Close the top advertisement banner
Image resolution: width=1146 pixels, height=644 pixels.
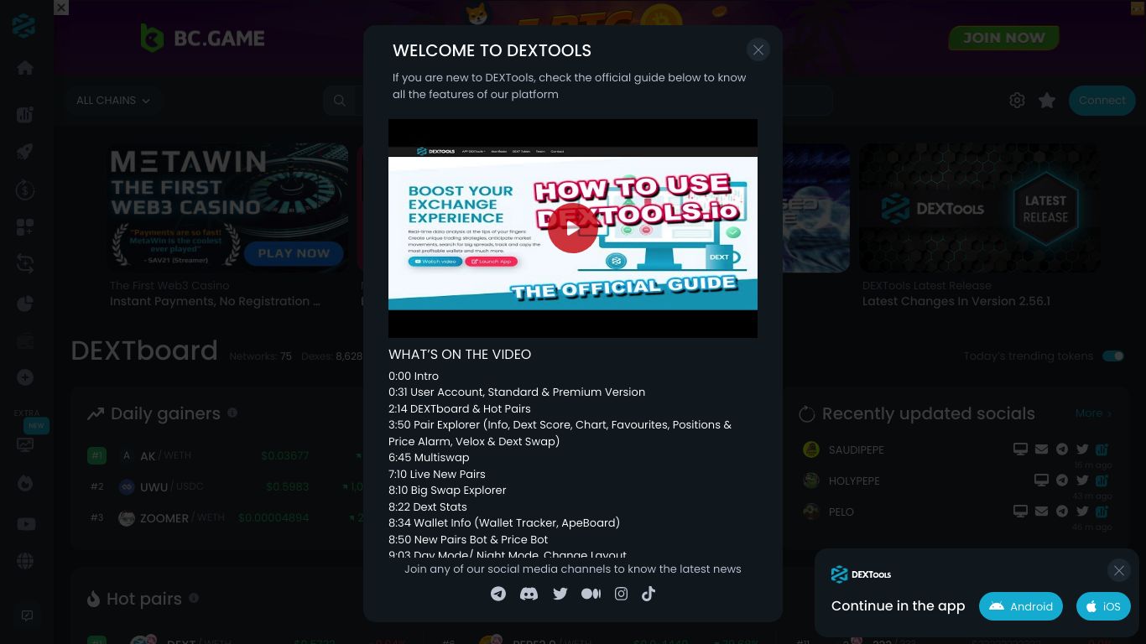pos(61,8)
